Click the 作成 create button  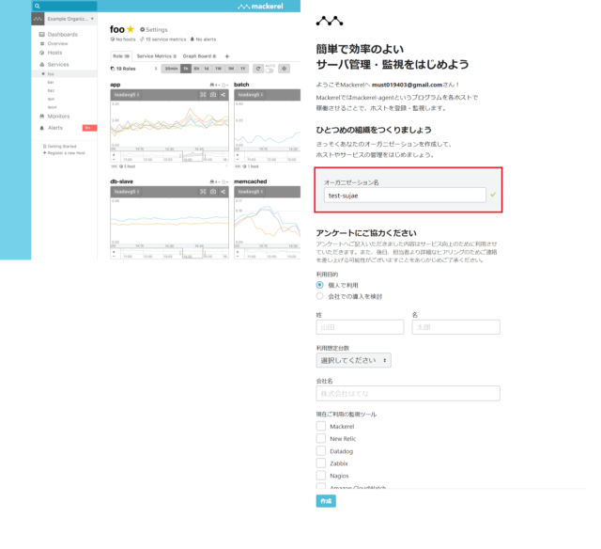coord(326,501)
